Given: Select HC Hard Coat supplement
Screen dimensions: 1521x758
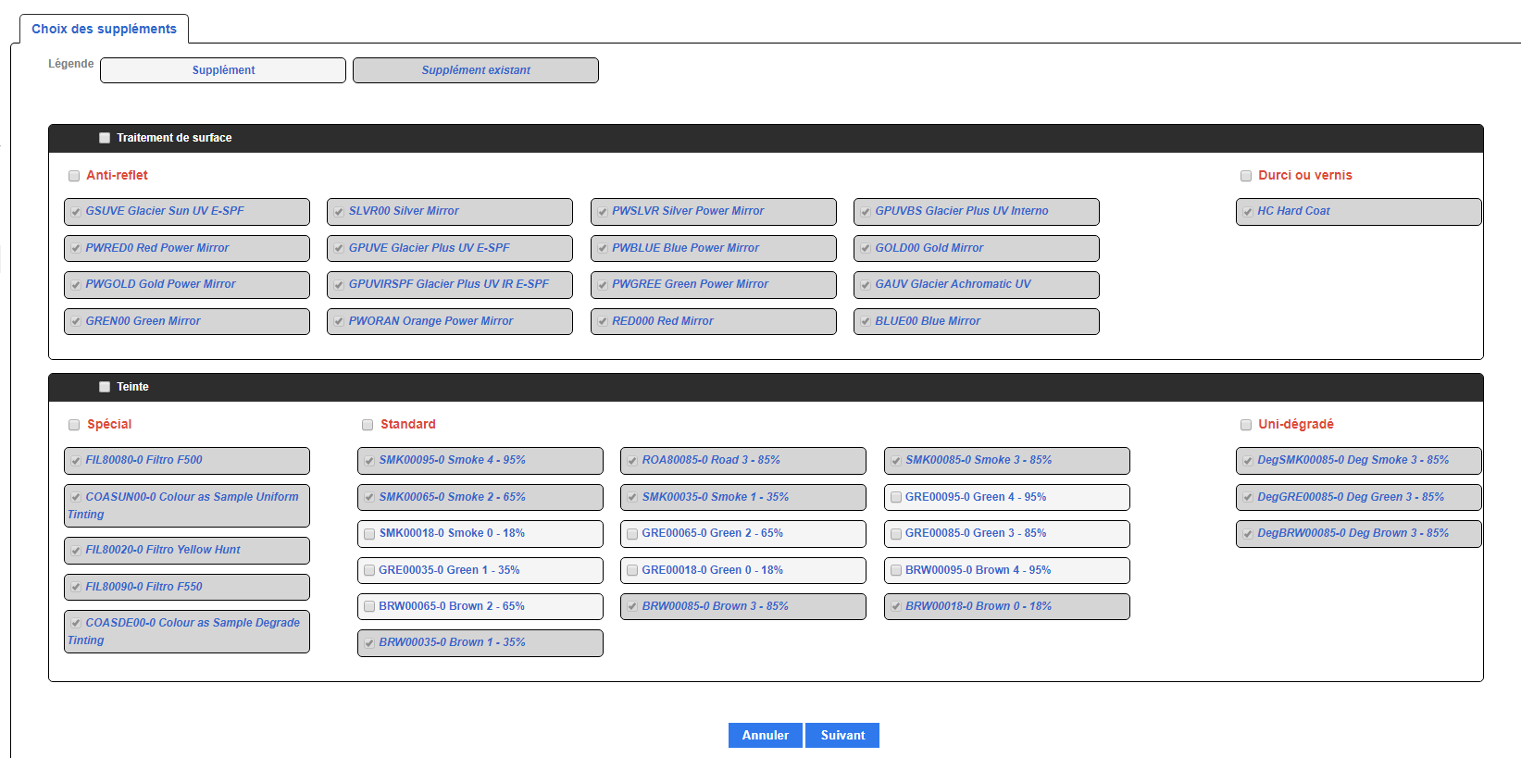Looking at the screenshot, I should [1359, 212].
